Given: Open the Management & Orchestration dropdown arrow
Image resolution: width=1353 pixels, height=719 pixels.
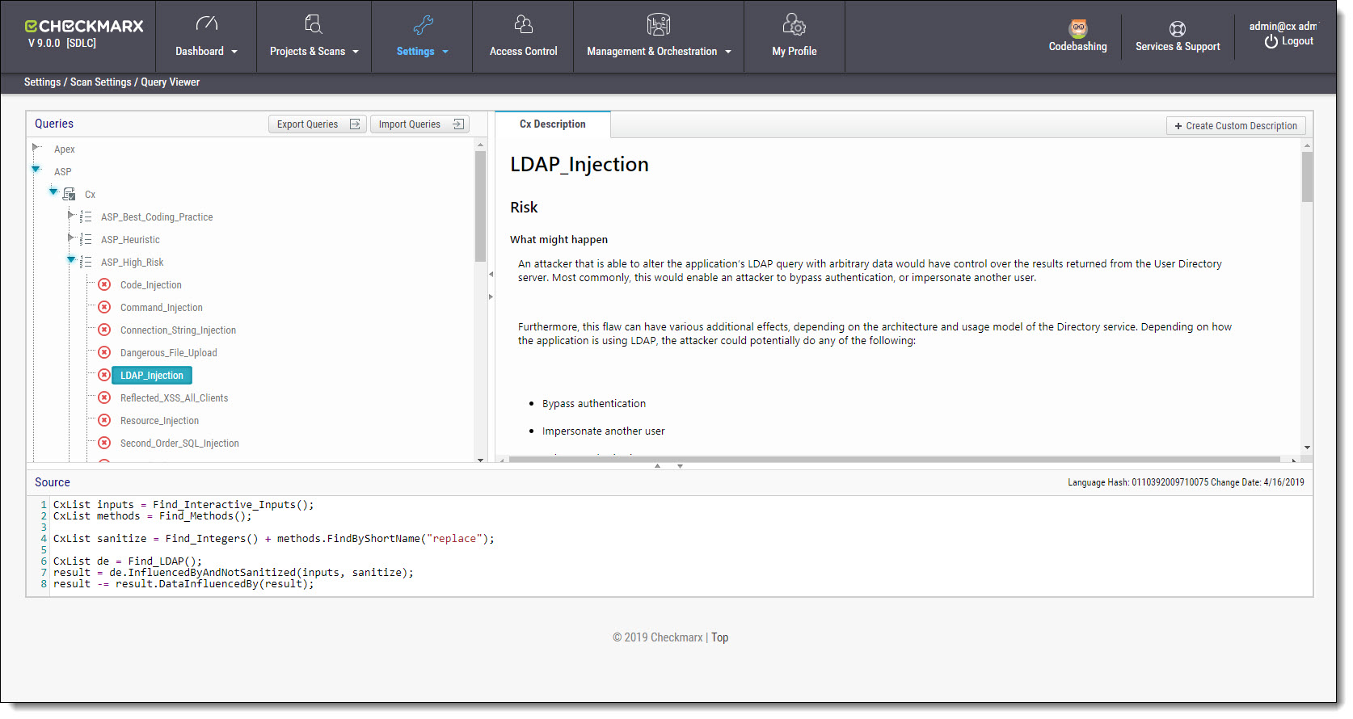Looking at the screenshot, I should point(728,52).
